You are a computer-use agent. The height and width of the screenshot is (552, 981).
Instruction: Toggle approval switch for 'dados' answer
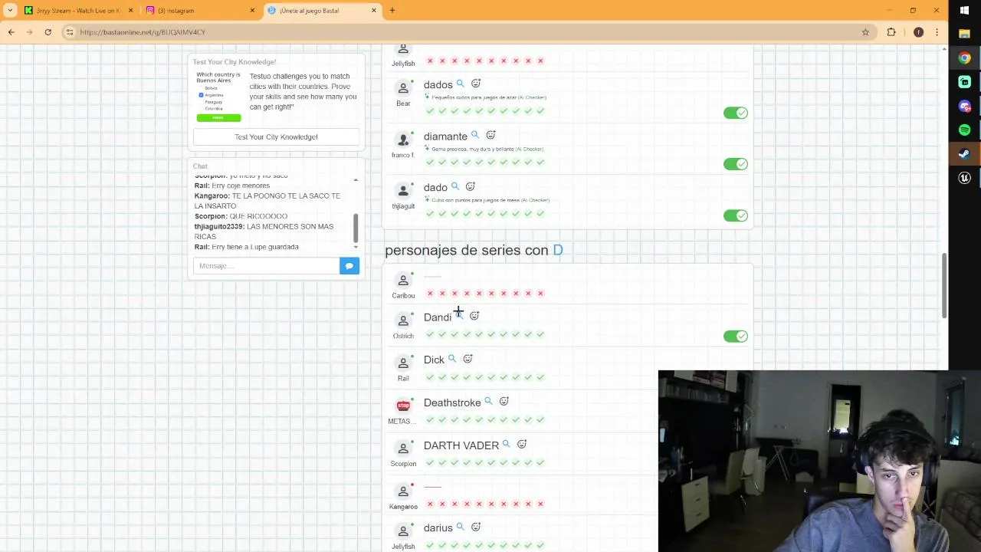tap(736, 113)
